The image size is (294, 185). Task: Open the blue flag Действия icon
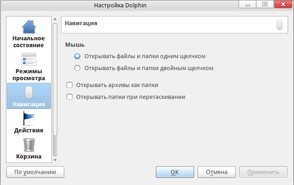[x=29, y=120]
